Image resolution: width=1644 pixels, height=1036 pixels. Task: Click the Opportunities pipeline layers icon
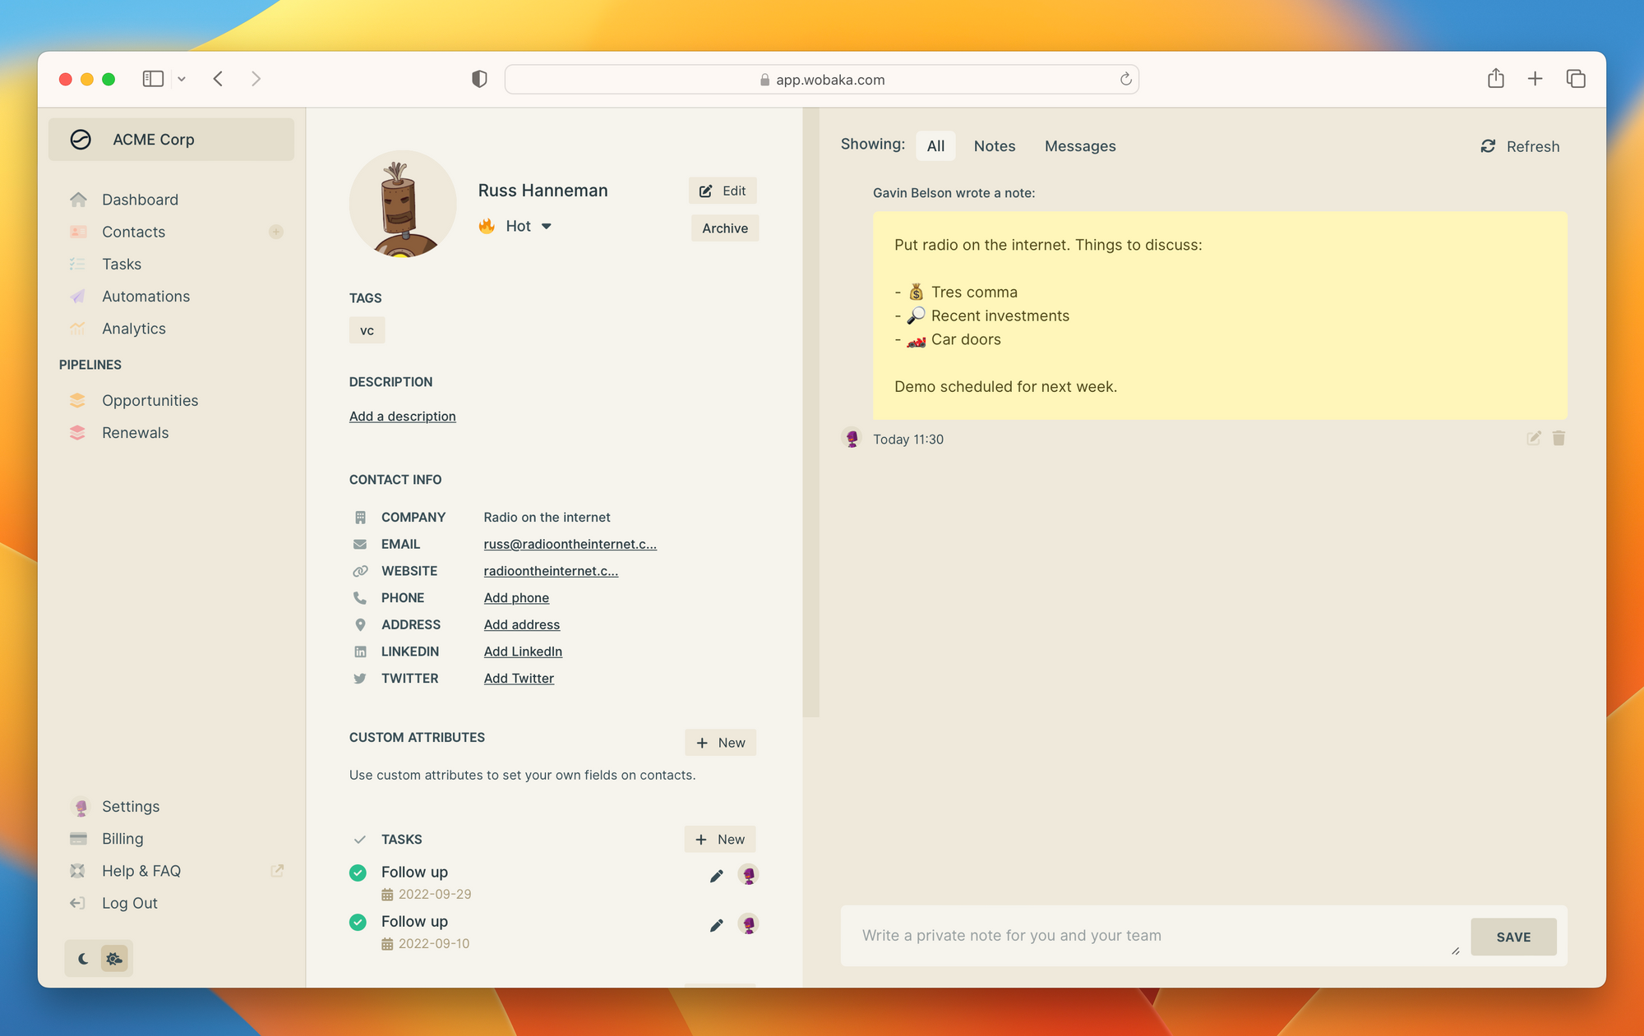(x=78, y=400)
